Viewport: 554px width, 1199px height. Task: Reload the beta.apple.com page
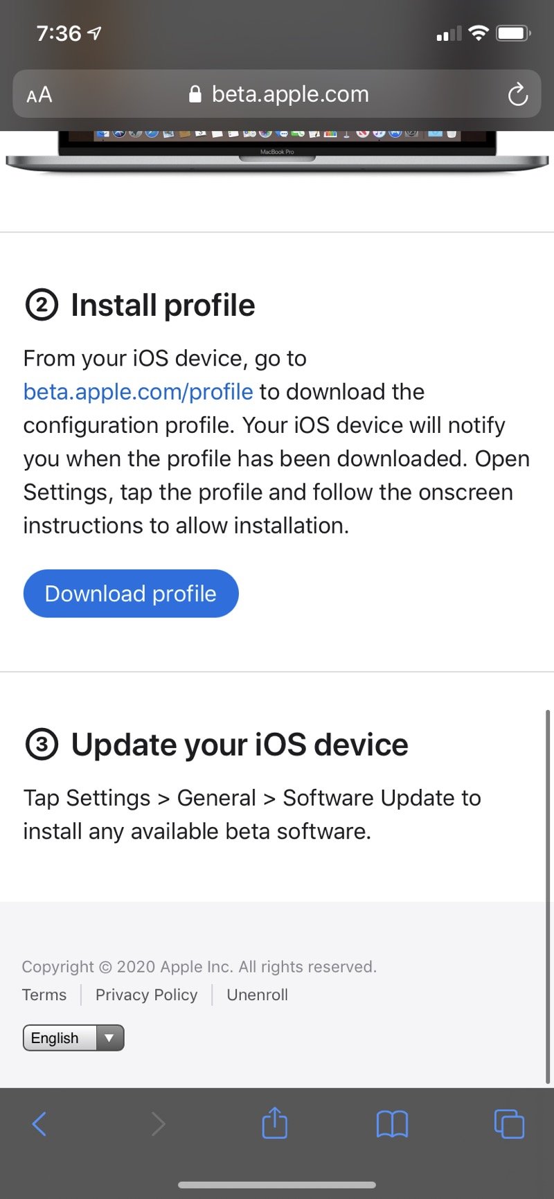pos(518,95)
